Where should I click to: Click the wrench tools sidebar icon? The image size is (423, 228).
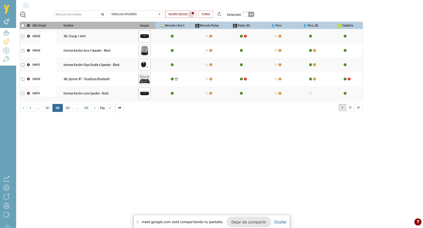point(6,59)
